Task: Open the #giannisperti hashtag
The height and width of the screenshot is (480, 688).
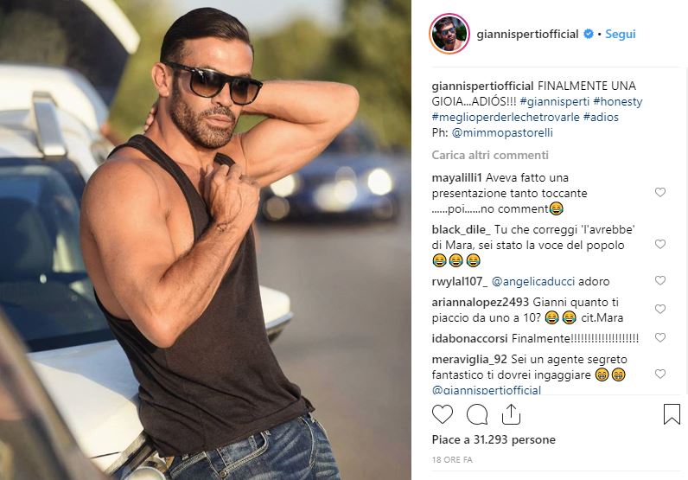Action: coord(555,101)
